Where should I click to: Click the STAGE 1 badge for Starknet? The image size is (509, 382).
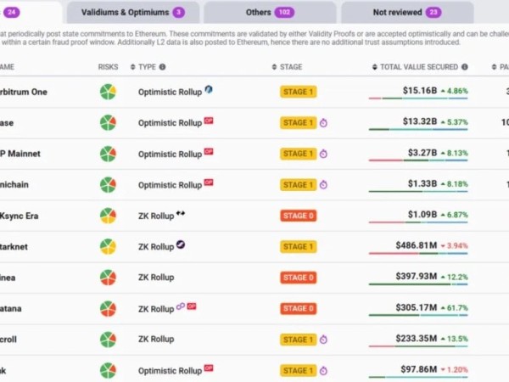pyautogui.click(x=299, y=246)
